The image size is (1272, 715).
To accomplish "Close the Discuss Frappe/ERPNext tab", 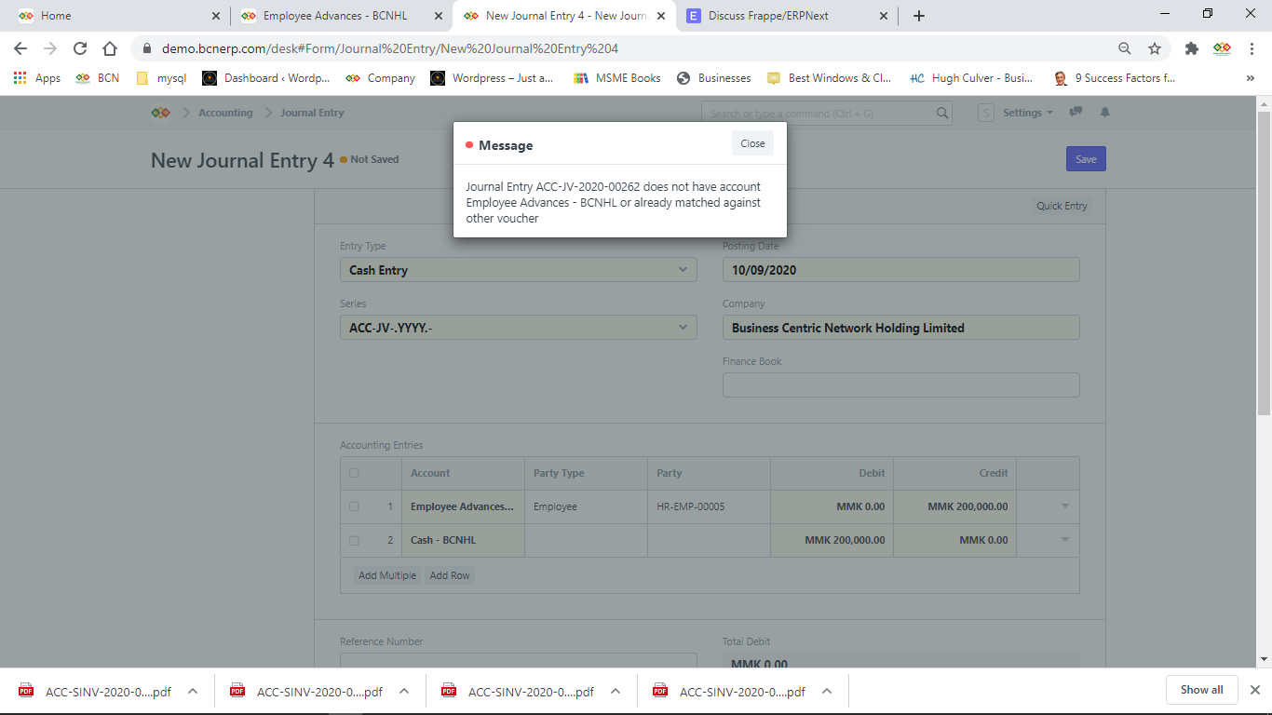I will tap(884, 16).
